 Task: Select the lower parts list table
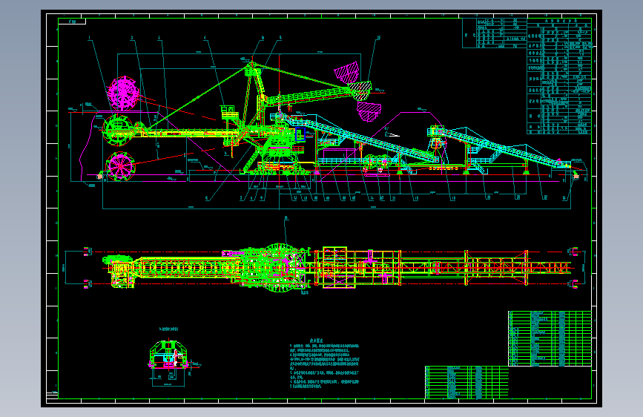[466, 383]
